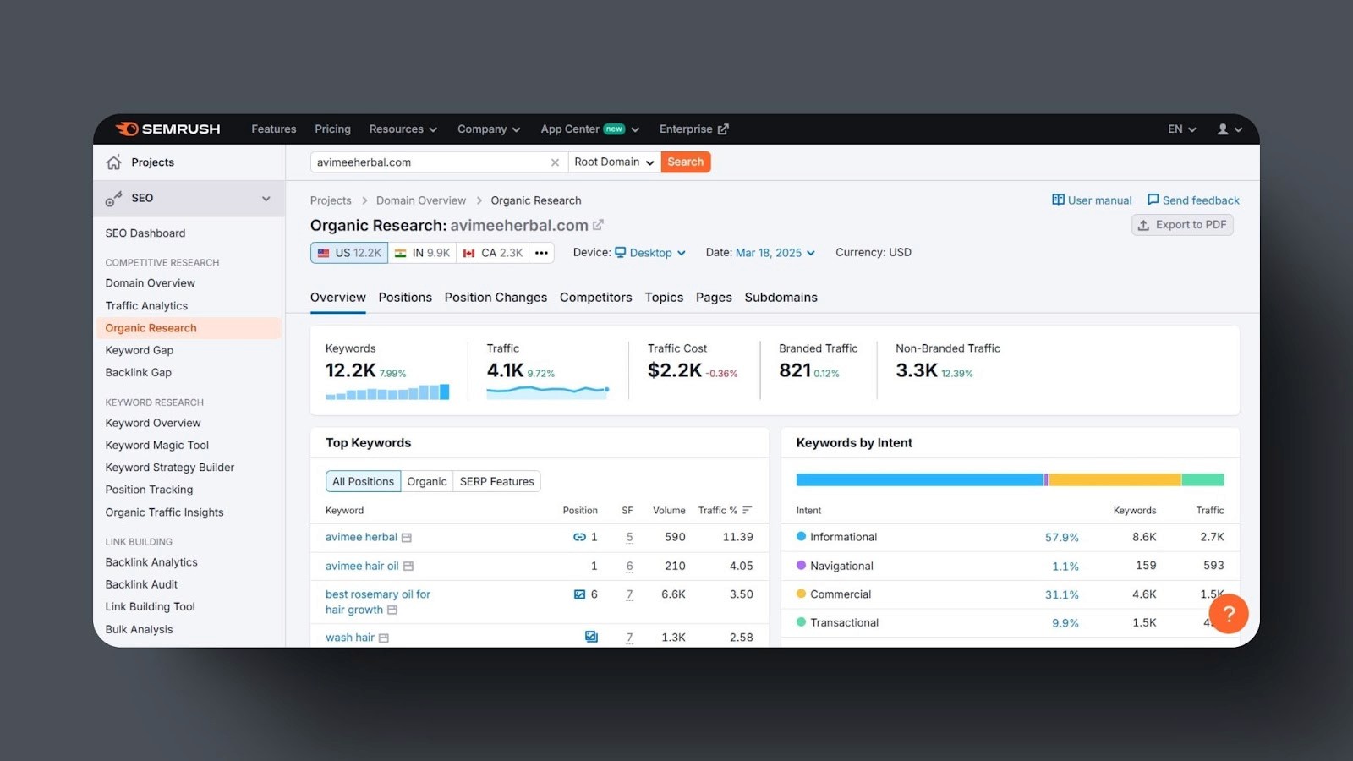Open the SERP icon beside avimee hair oil

pyautogui.click(x=408, y=567)
